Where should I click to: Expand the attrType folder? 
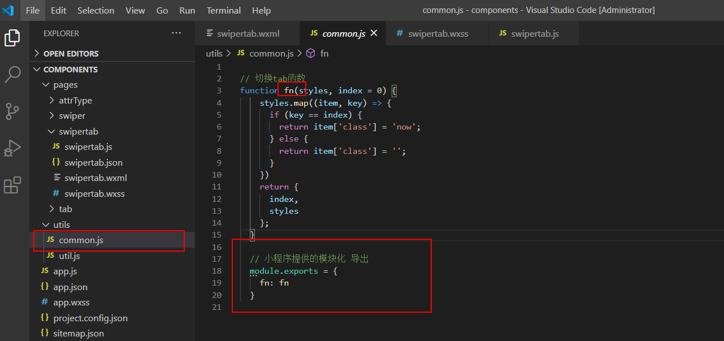point(112,101)
